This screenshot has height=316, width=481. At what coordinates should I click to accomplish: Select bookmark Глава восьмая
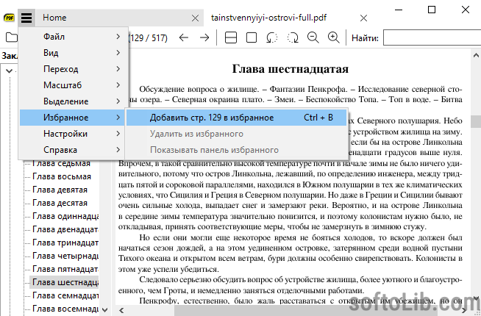tap(62, 176)
